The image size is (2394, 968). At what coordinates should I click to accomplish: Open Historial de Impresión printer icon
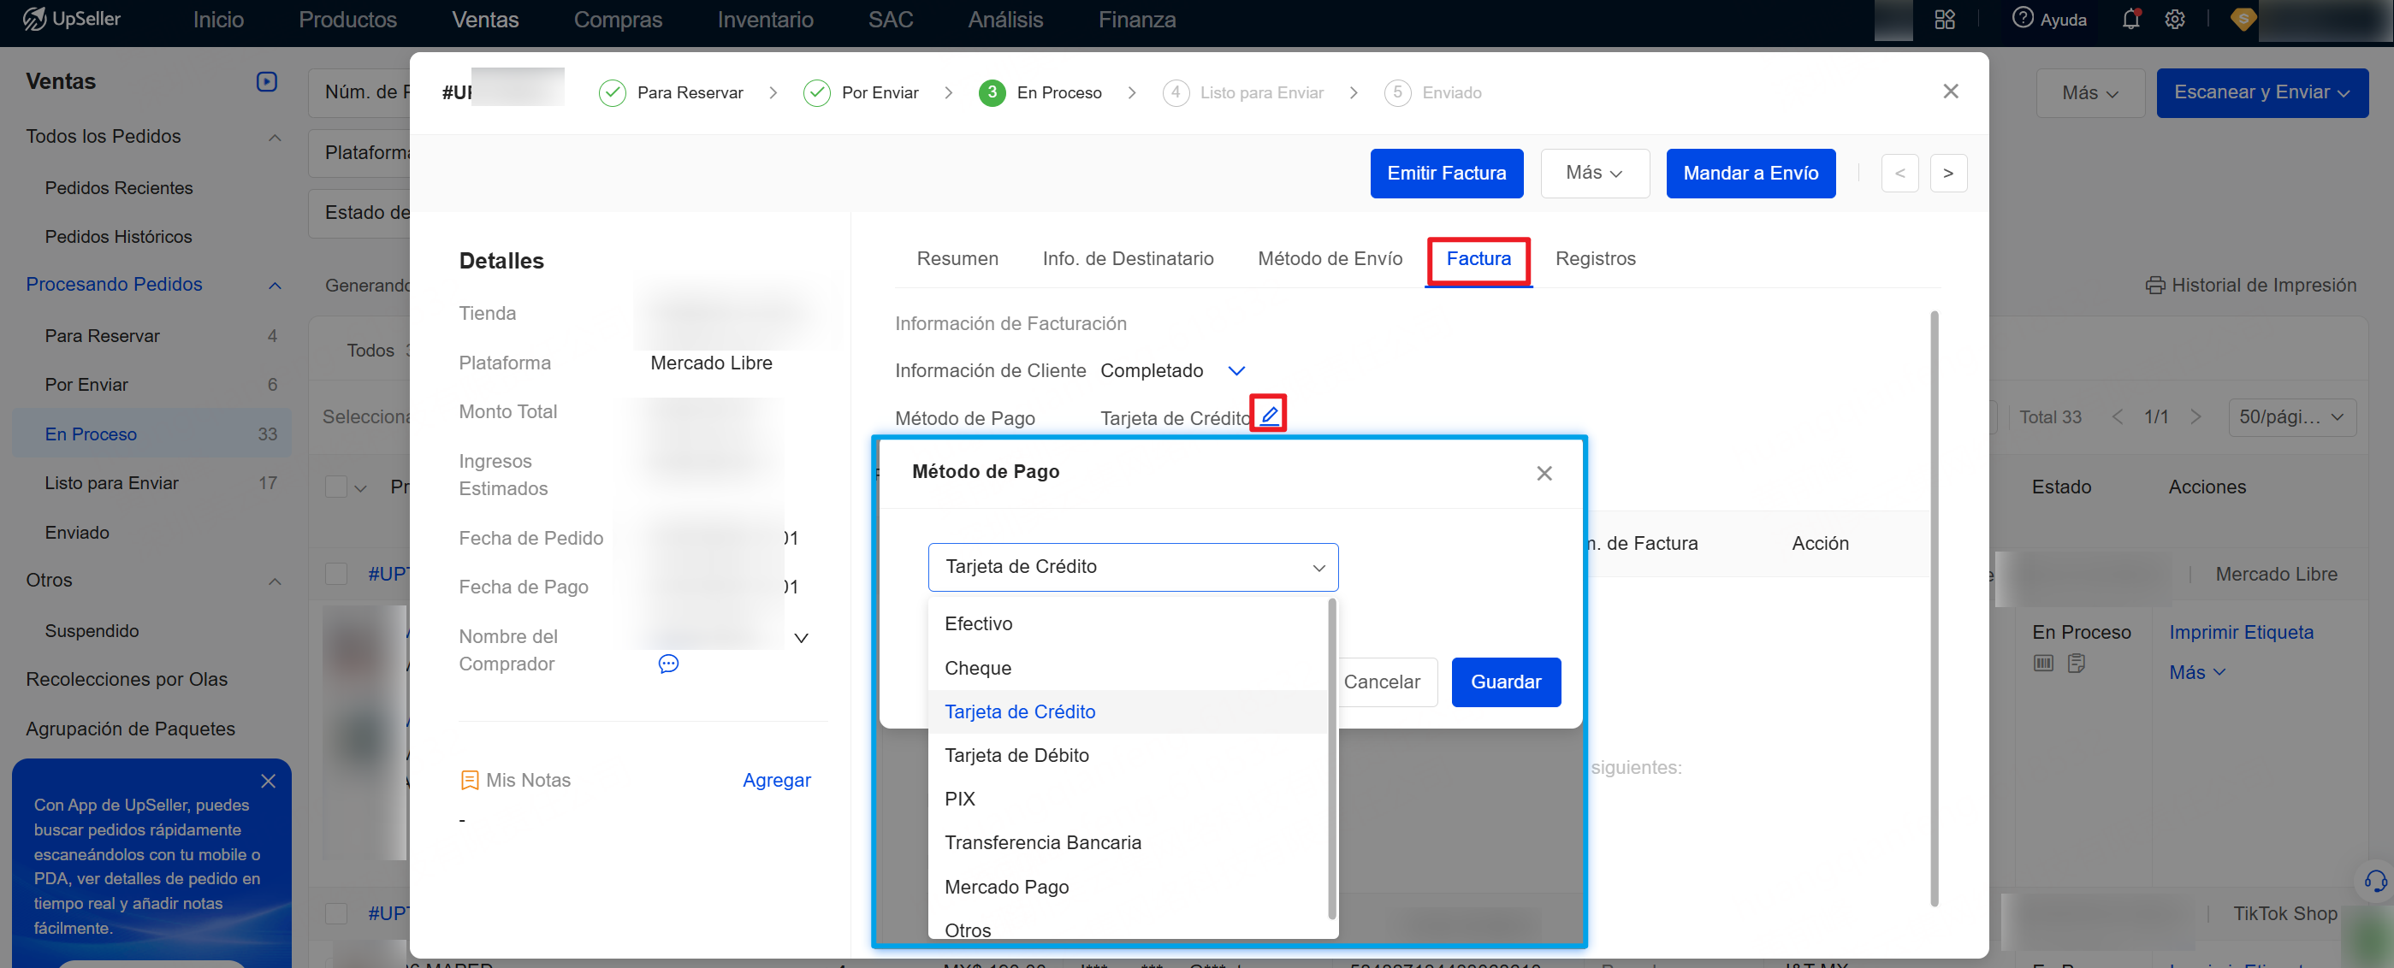(x=2155, y=286)
